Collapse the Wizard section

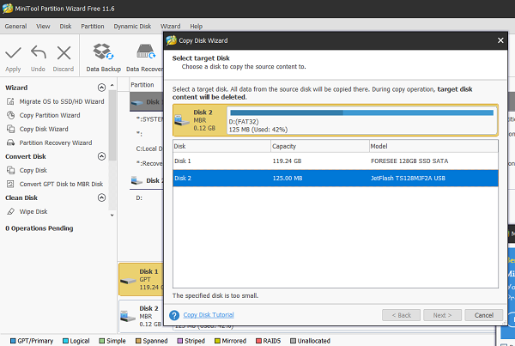click(102, 88)
